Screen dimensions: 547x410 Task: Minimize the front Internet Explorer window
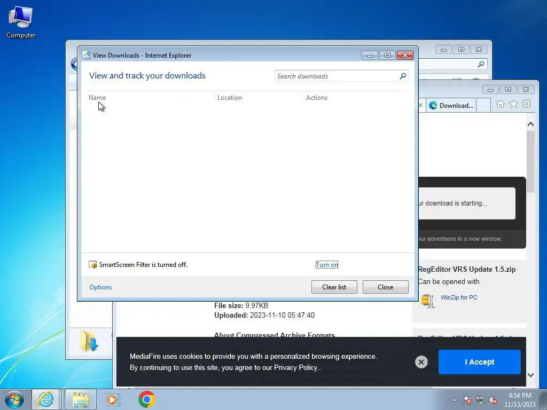point(490,90)
